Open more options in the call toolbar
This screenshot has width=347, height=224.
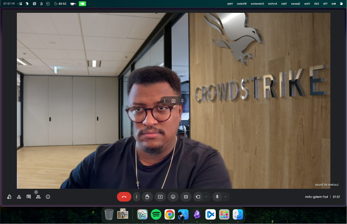click(136, 197)
